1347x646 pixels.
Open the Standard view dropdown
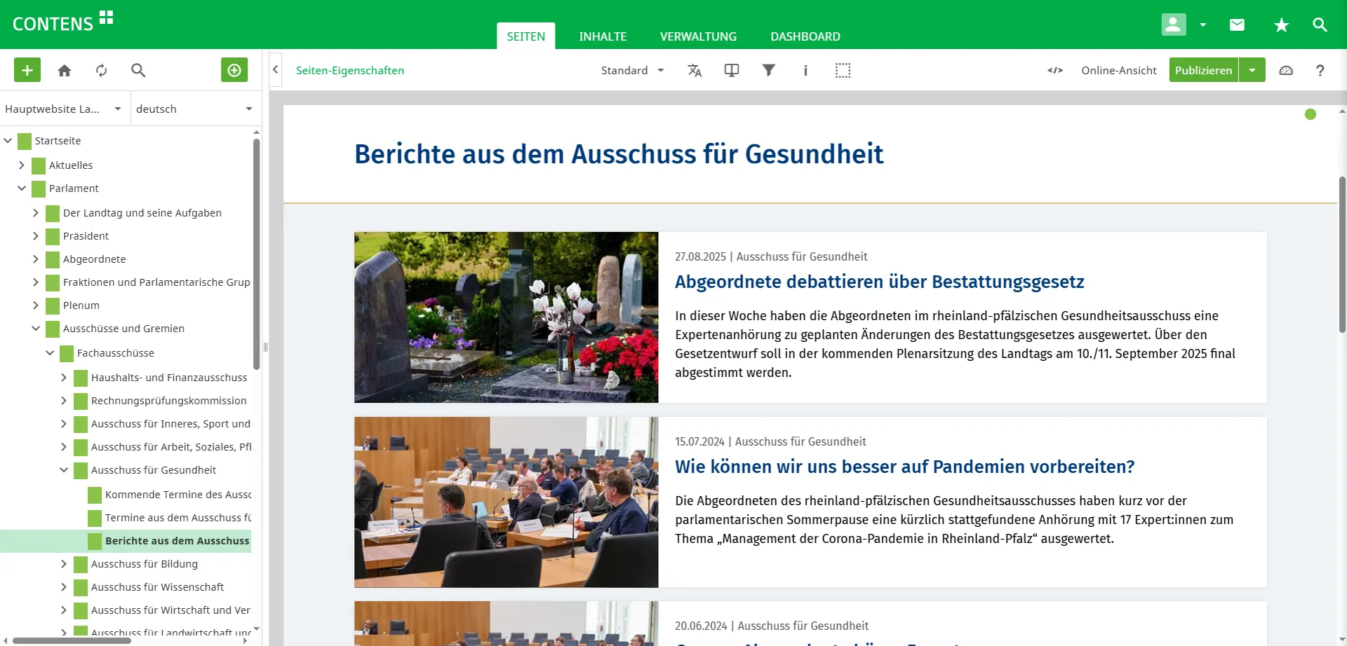tap(632, 70)
